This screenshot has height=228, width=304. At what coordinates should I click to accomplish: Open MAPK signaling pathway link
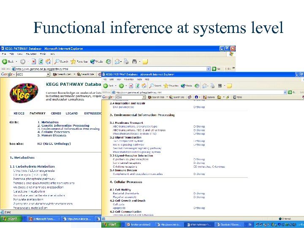(x=128, y=145)
